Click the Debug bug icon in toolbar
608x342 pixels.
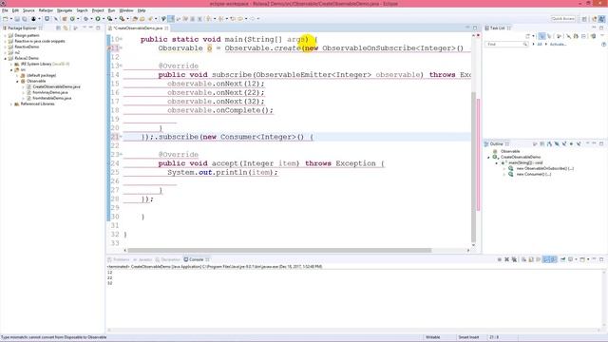coord(85,19)
